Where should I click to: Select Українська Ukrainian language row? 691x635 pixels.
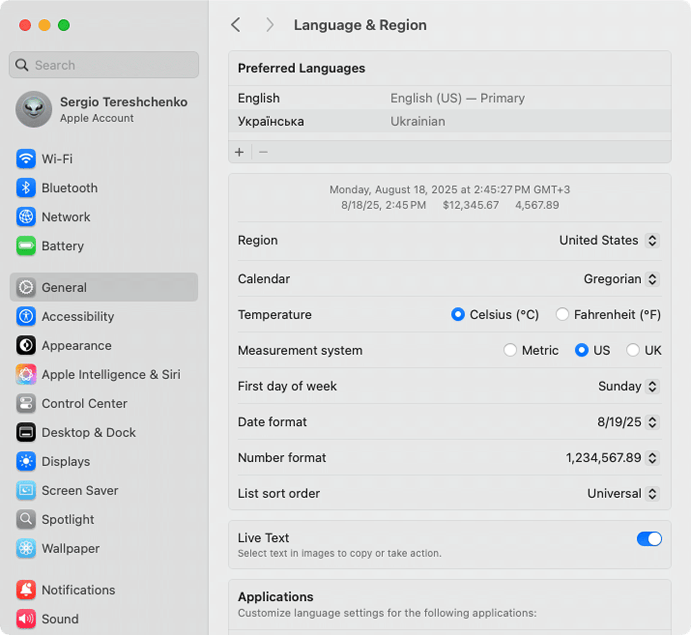tap(449, 121)
